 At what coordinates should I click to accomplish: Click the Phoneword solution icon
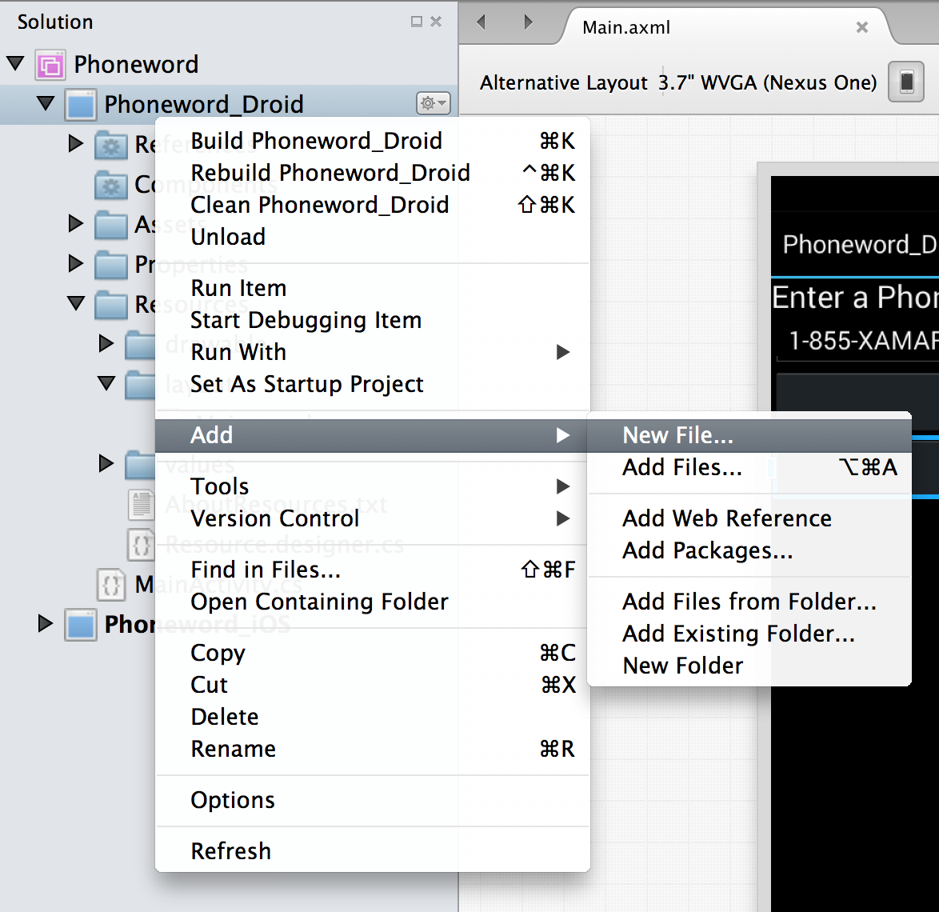50,65
